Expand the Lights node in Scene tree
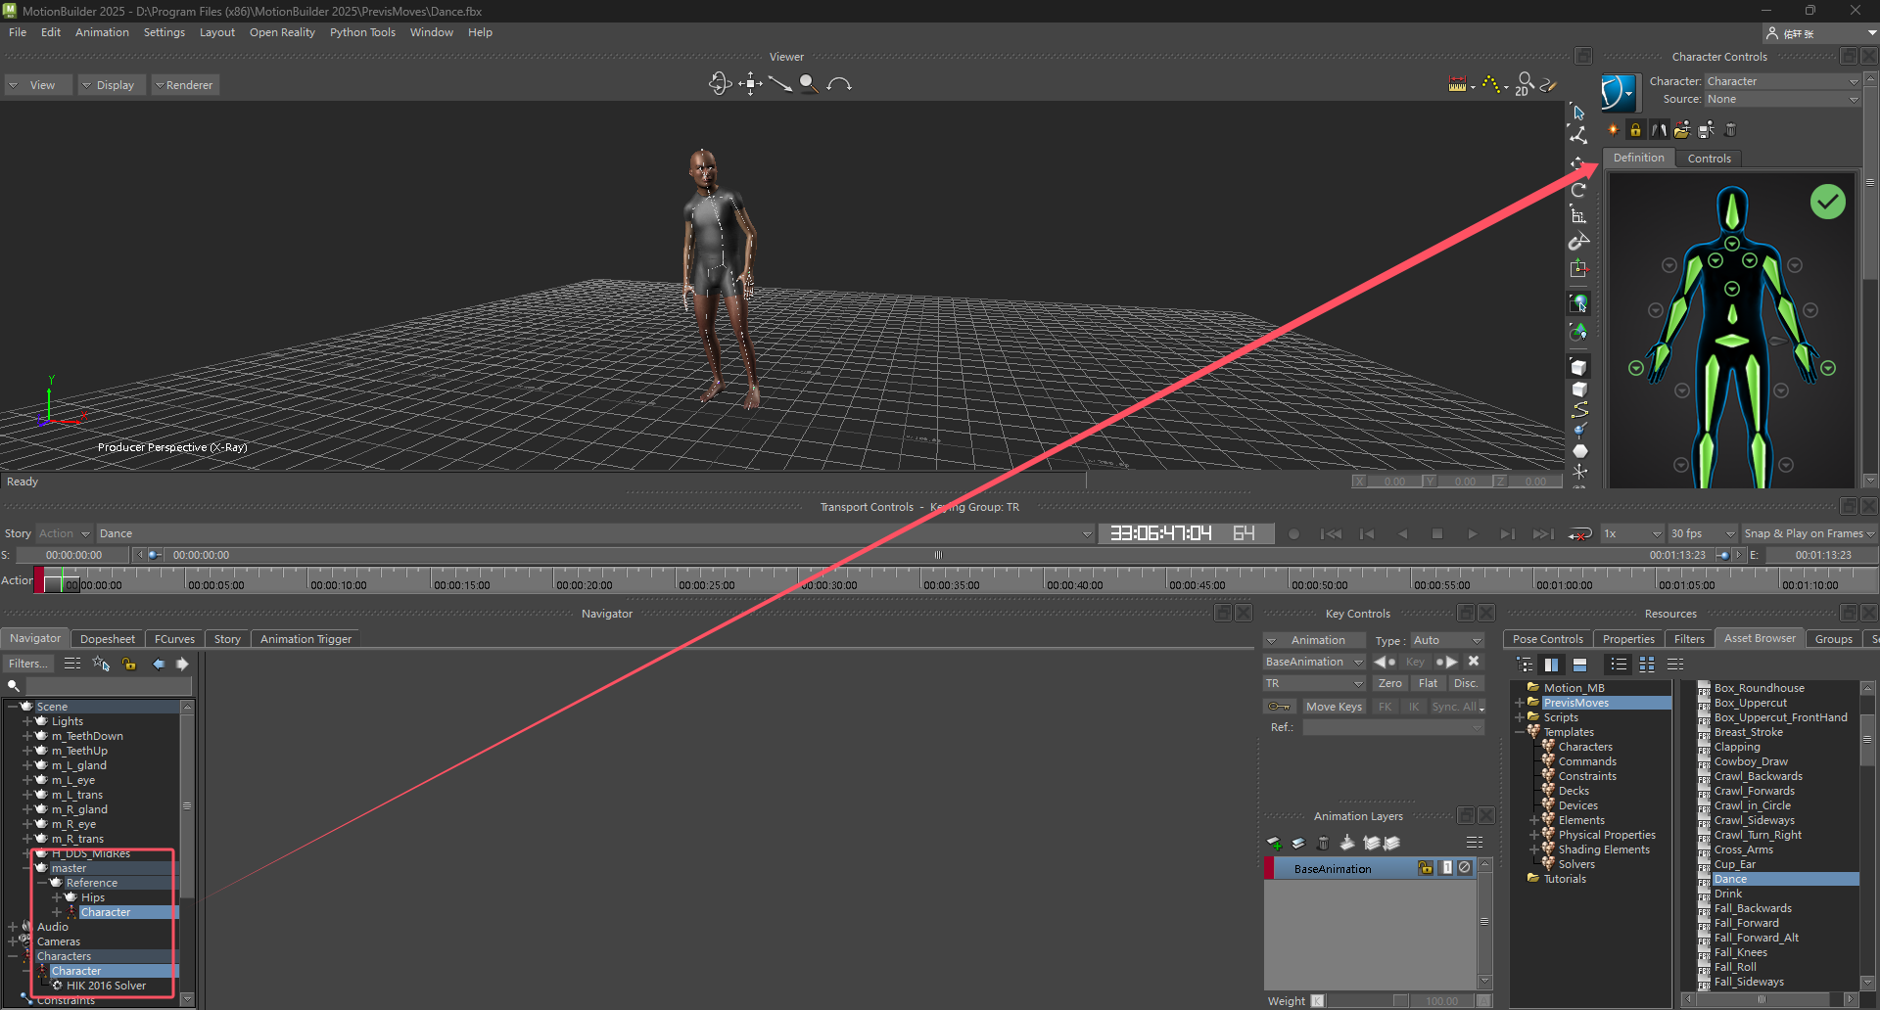 [x=27, y=721]
